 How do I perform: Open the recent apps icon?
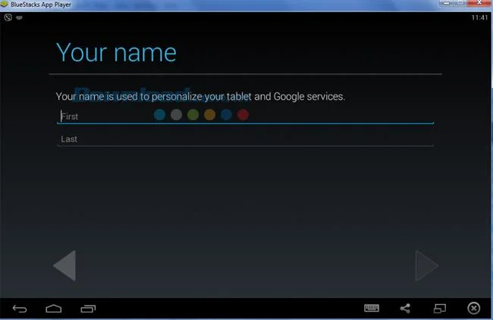pyautogui.click(x=88, y=309)
